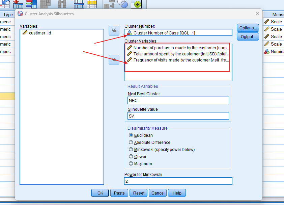
Task: Pick the Gower dissimilarity measure
Action: coord(131,157)
